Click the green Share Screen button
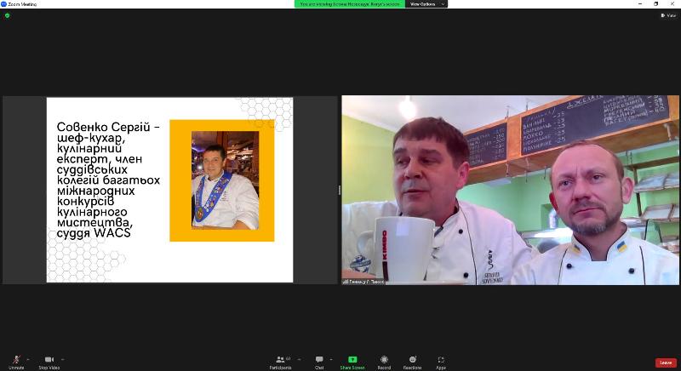This screenshot has height=371, width=681. (352, 362)
